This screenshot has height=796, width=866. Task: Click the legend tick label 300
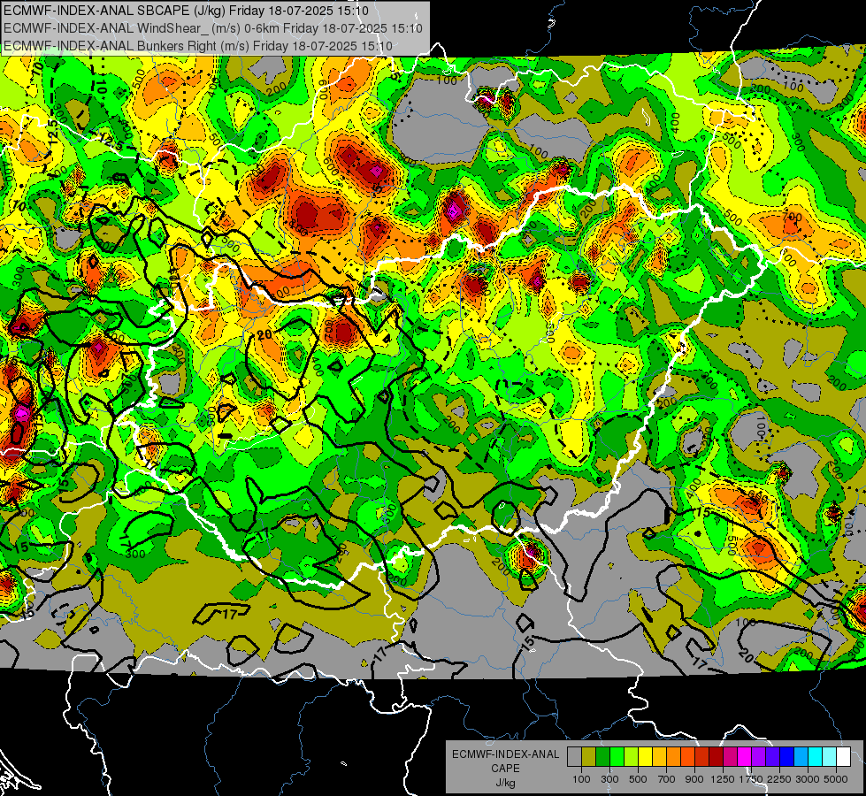pyautogui.click(x=609, y=779)
